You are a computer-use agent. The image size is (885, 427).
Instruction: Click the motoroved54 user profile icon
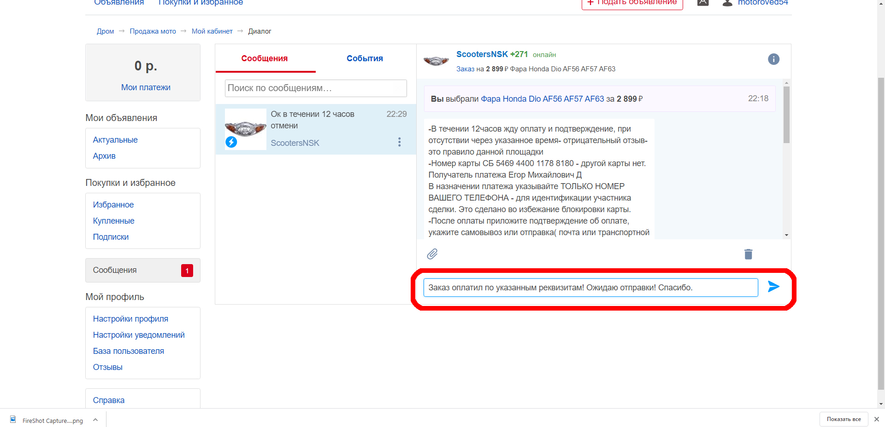point(727,3)
